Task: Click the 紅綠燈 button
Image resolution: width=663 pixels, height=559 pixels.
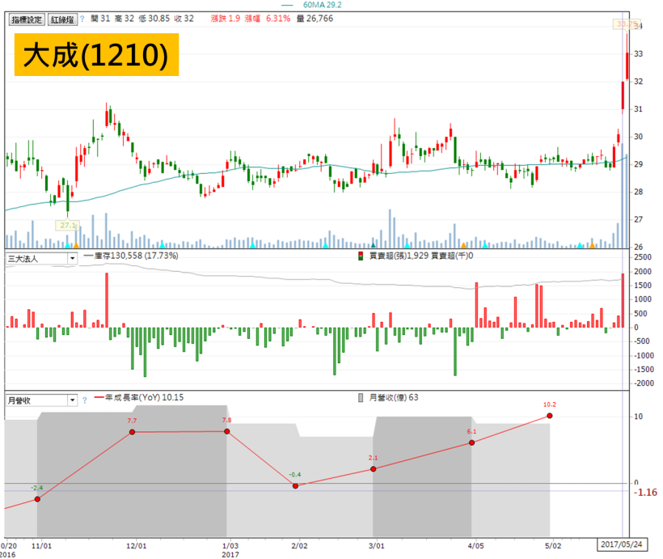Action: [x=62, y=19]
